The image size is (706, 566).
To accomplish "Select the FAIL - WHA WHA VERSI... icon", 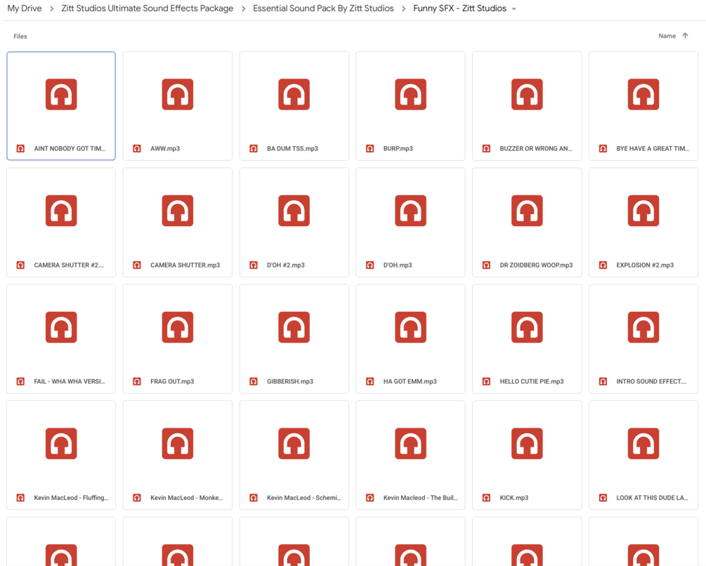I will click(x=61, y=327).
